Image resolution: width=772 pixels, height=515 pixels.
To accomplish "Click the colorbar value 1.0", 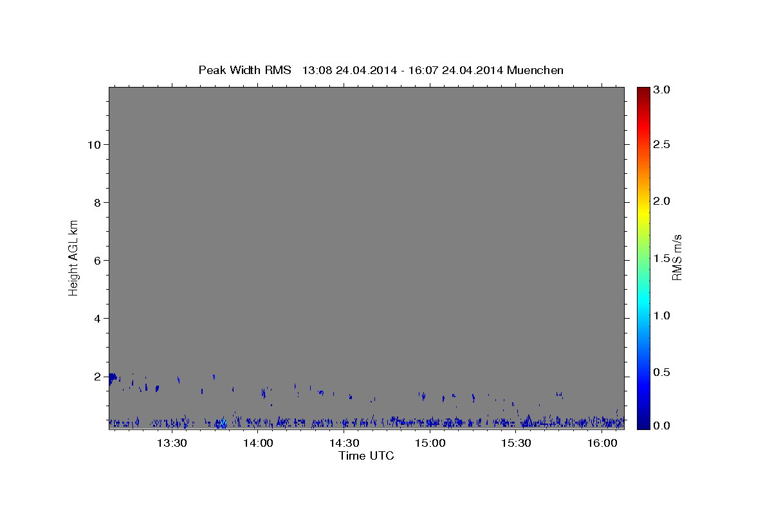I will pos(662,315).
